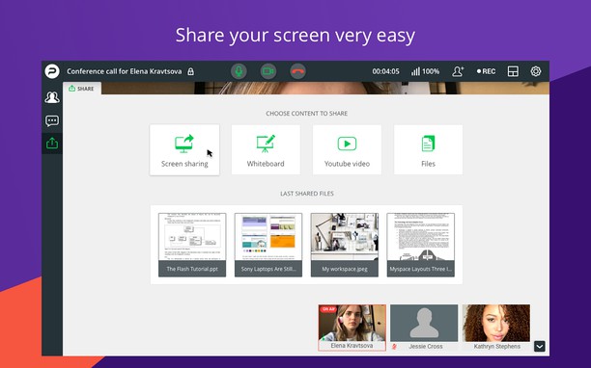
Task: Select Elena Kravtsova's video tile
Action: coord(352,328)
